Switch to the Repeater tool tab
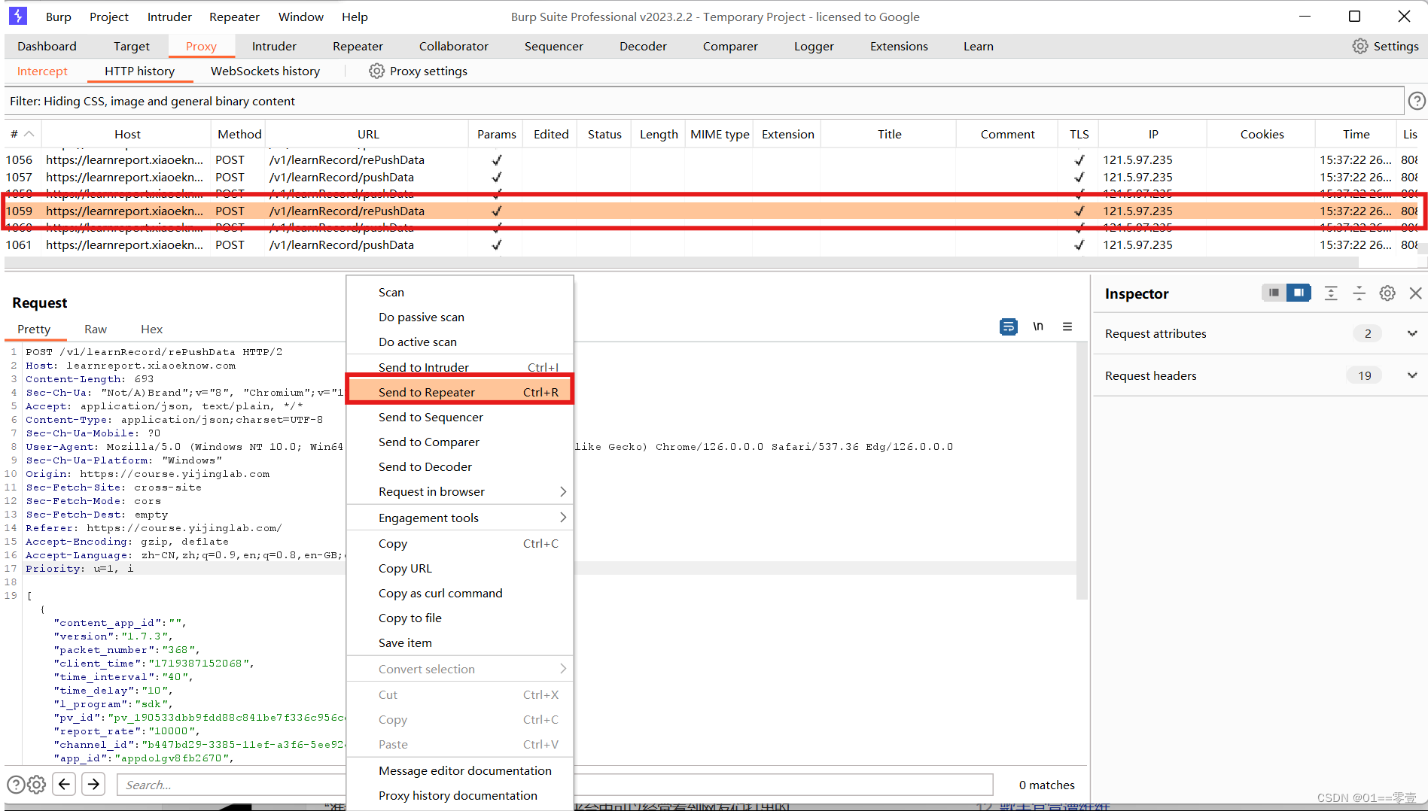Viewport: 1428px width, 811px height. coord(358,46)
